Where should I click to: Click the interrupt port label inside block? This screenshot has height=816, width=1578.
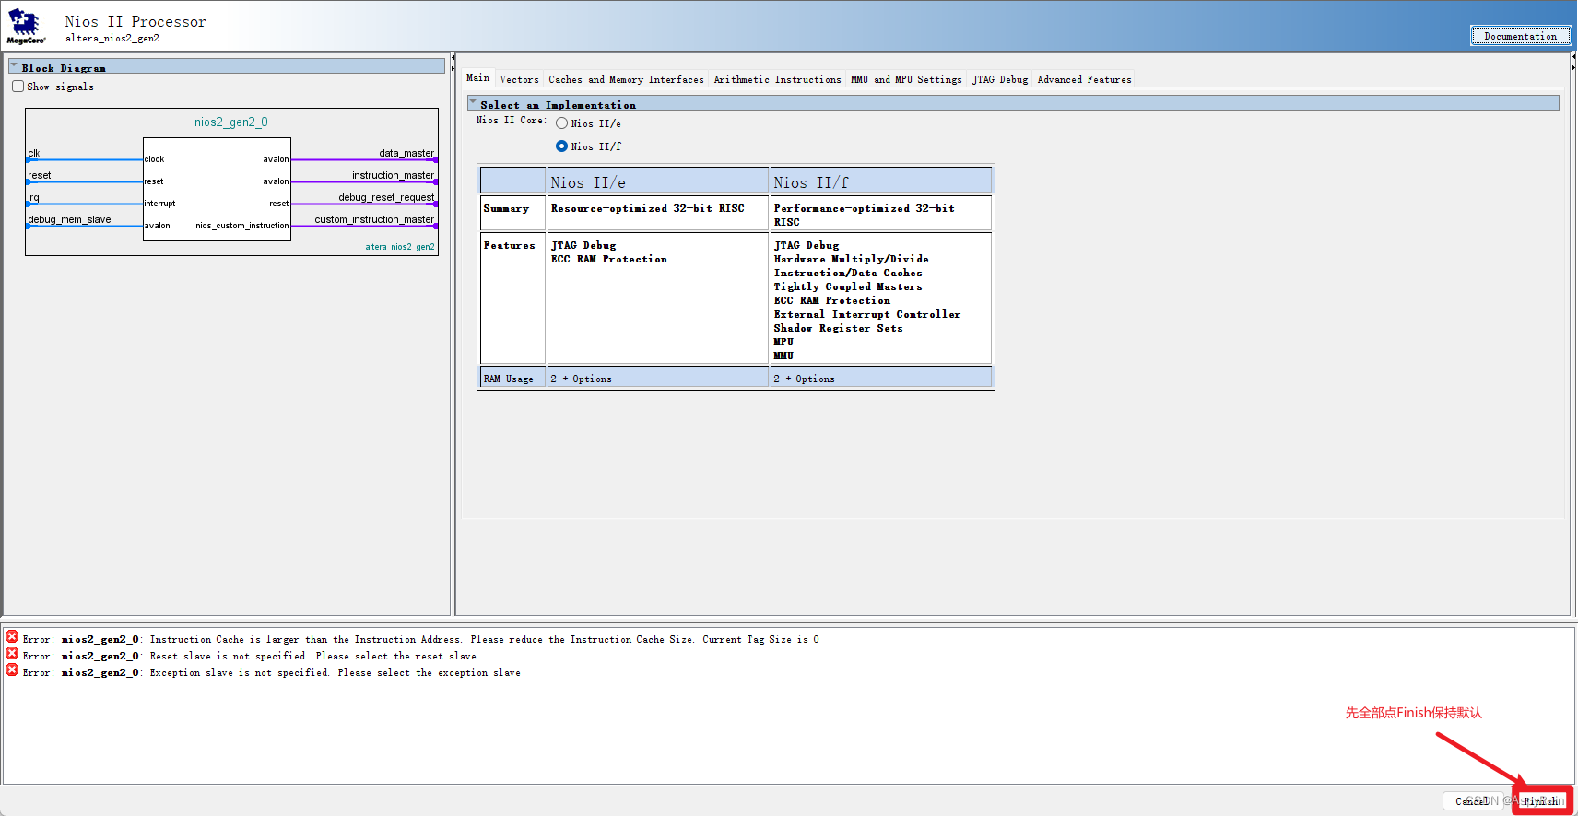click(x=159, y=204)
